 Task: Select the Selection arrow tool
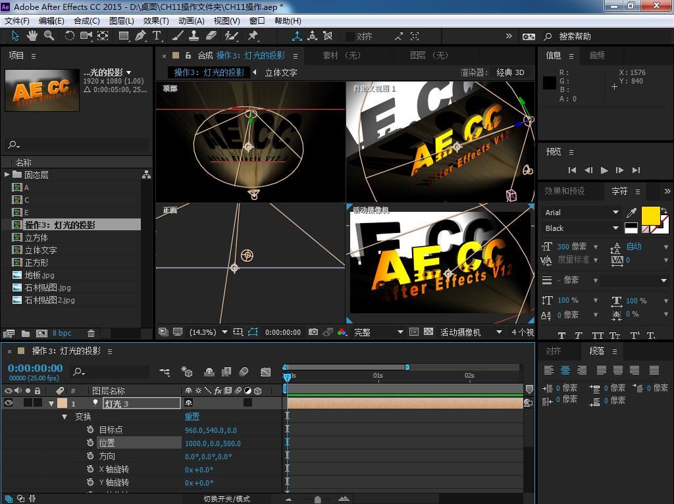[15, 36]
